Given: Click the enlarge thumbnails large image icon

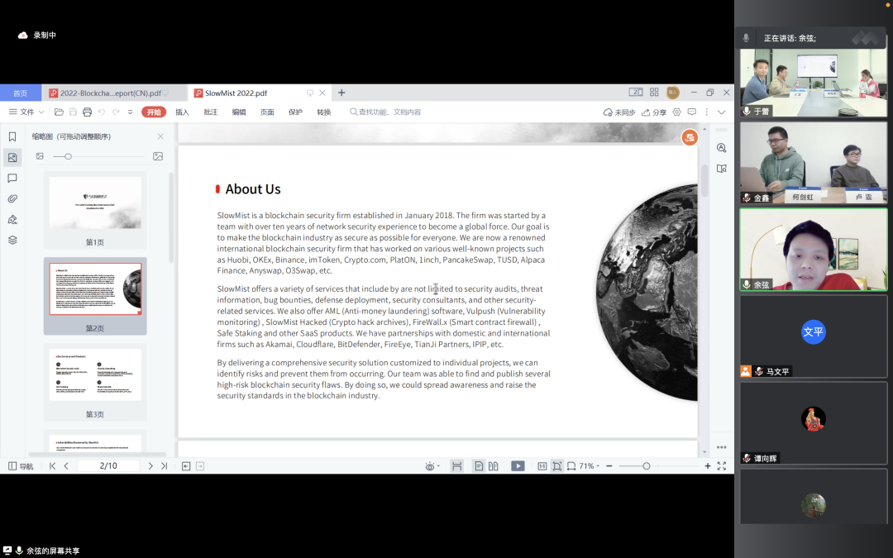Looking at the screenshot, I should point(158,156).
